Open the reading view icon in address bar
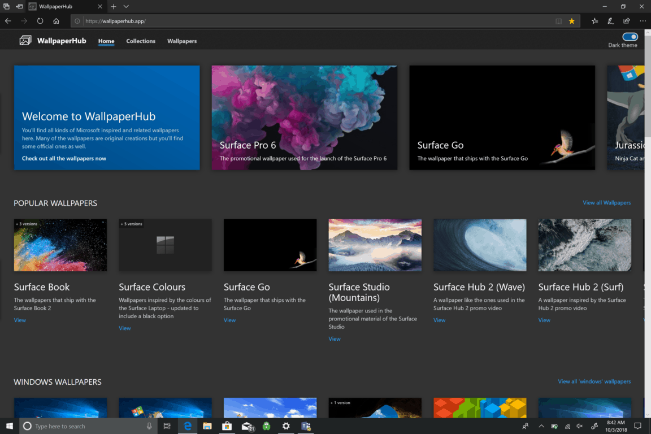This screenshot has height=434, width=651. pos(558,21)
